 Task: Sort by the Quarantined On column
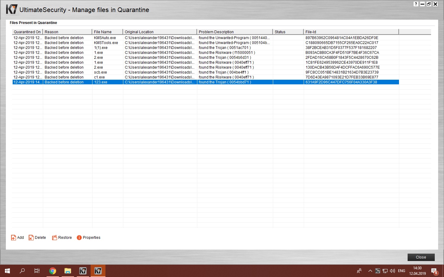tap(27, 32)
